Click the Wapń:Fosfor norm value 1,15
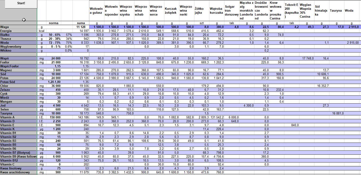361x175 pixels. [54, 66]
